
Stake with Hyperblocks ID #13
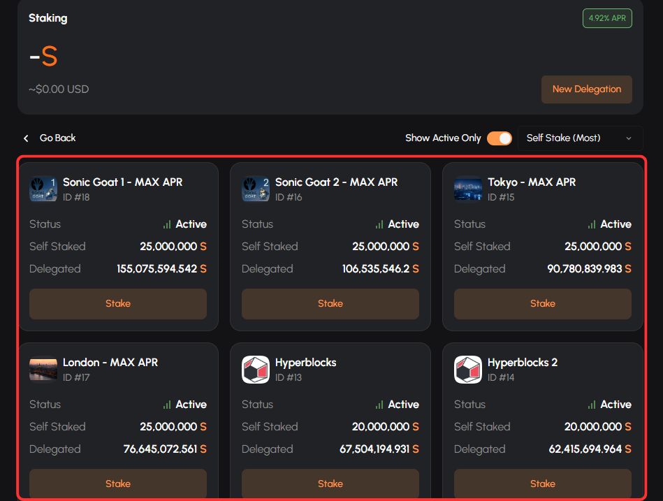tap(330, 484)
